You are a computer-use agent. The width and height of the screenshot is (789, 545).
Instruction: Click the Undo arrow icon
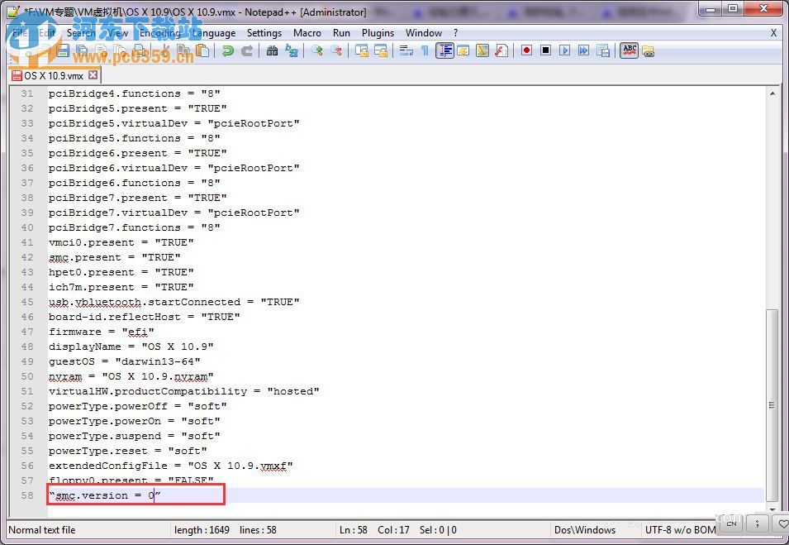pyautogui.click(x=228, y=51)
